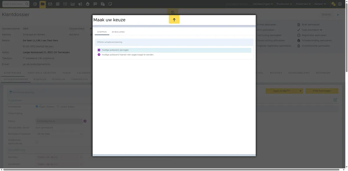The height and width of the screenshot is (171, 348).
Task: Click the edit pencil icon in Schadeverzekering panel
Action: click(x=335, y=100)
